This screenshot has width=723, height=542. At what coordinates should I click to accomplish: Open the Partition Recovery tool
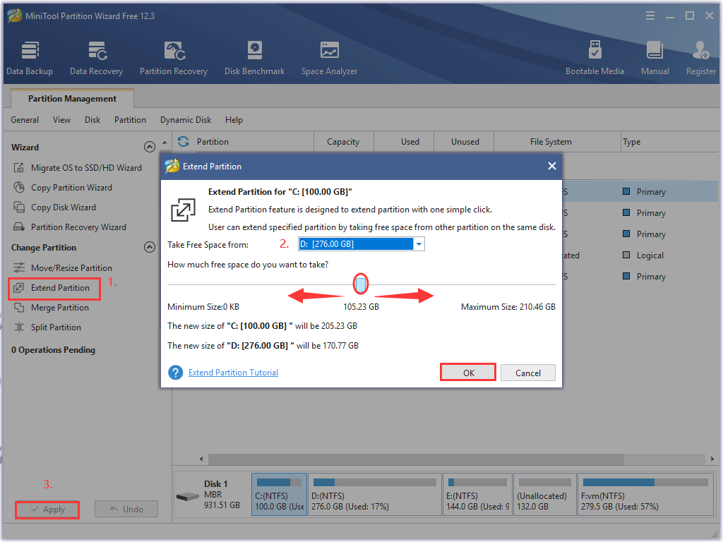(x=174, y=58)
